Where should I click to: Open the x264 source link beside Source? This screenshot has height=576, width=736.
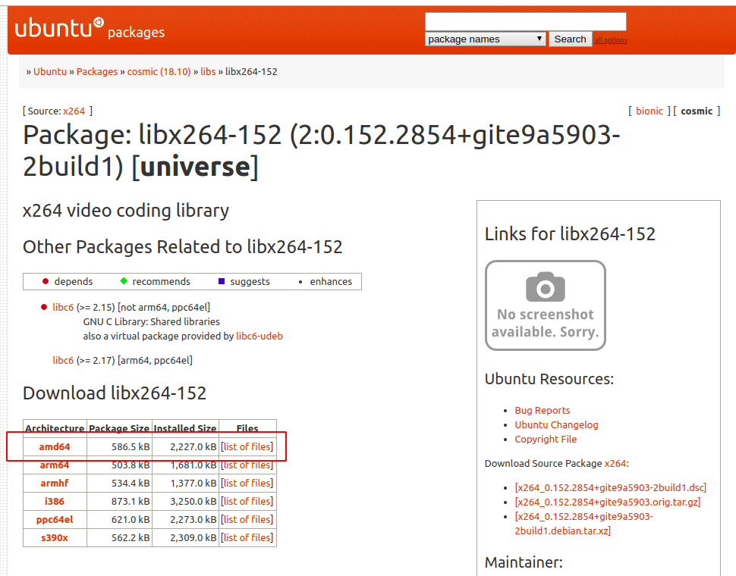(74, 111)
